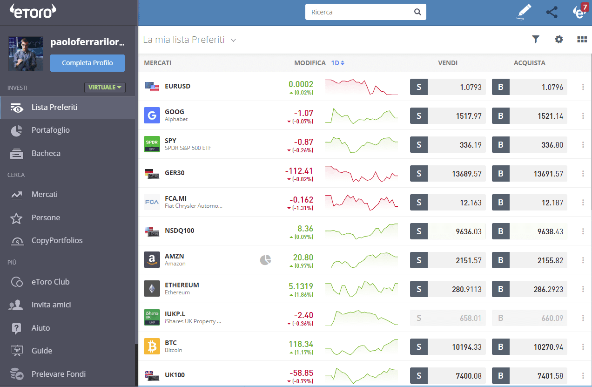This screenshot has width=592, height=387.
Task: Open more options for EURUSD row
Action: click(583, 87)
